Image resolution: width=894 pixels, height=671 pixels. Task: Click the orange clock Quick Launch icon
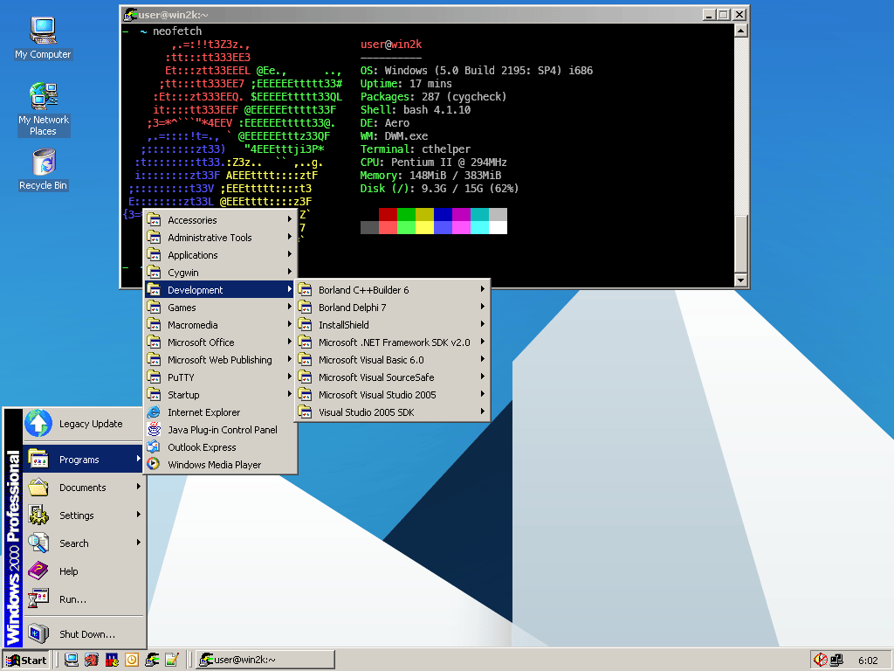click(x=132, y=660)
